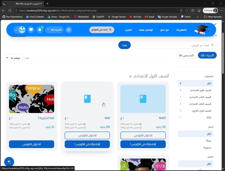Open the Your Repositories GitHub bookmark
225x171 pixels.
coord(12,17)
